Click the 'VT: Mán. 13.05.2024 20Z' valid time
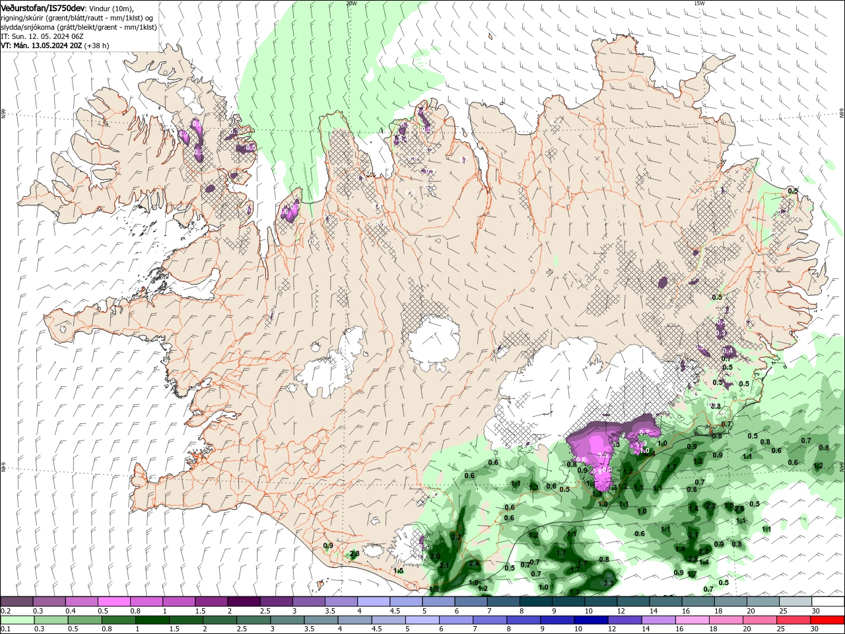845x634 pixels. pyautogui.click(x=42, y=46)
